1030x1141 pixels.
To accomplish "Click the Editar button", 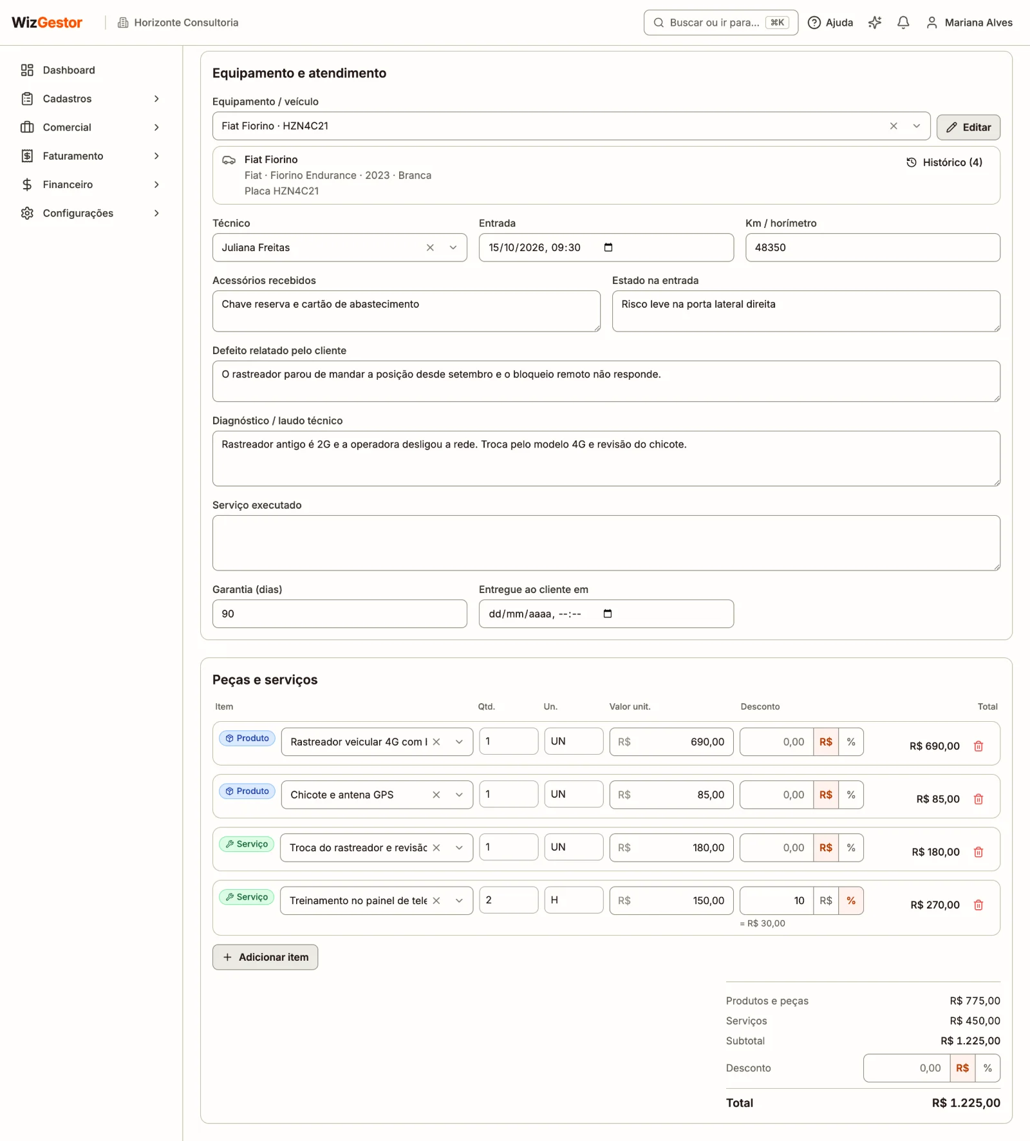I will pos(968,127).
